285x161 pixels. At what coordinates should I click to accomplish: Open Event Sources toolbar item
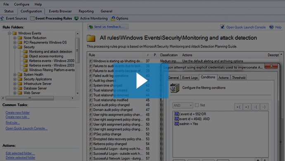tap(14, 18)
